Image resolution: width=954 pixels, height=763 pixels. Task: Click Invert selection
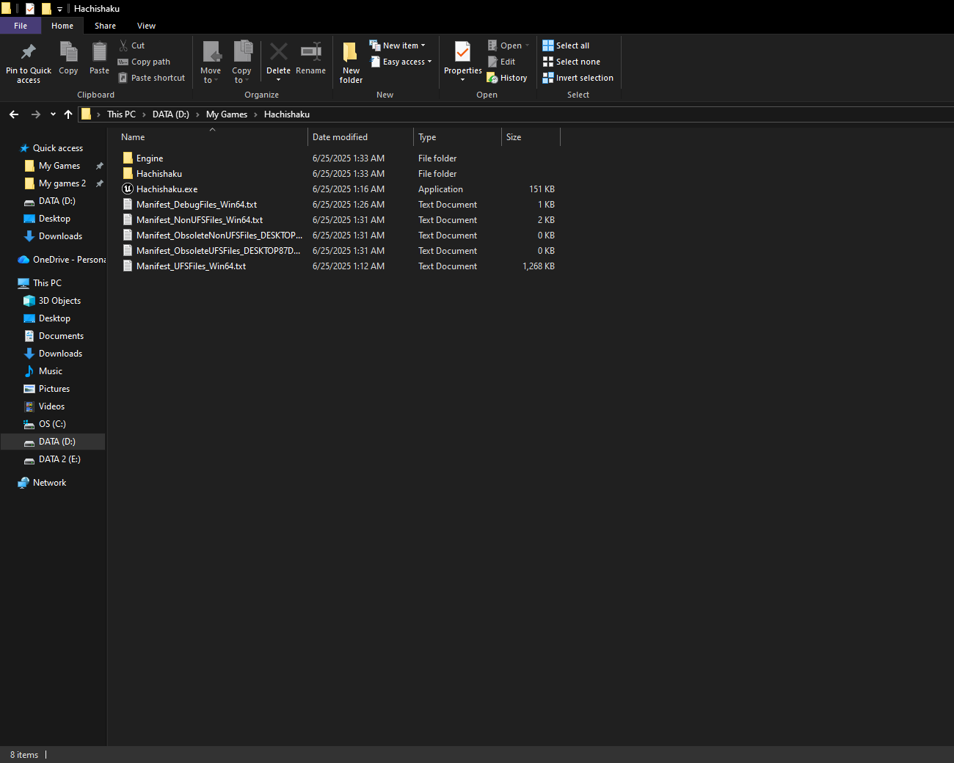tap(578, 78)
